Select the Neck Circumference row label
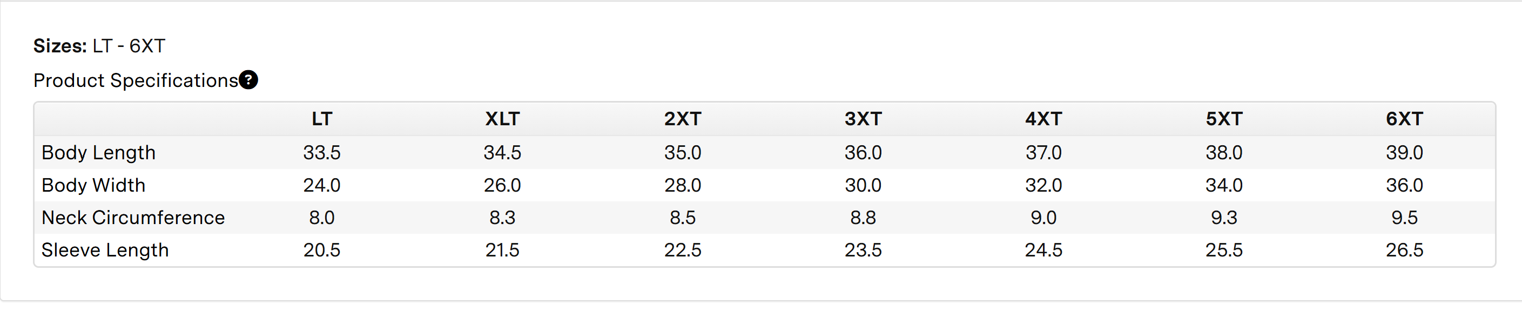This screenshot has height=311, width=1522. click(x=133, y=218)
